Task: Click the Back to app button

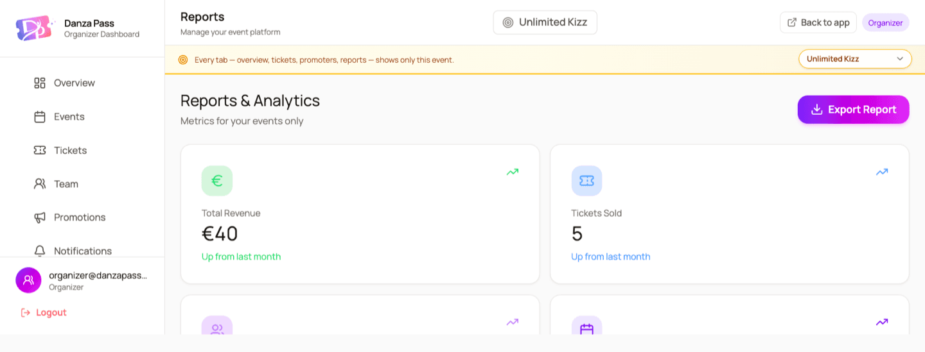Action: (818, 22)
